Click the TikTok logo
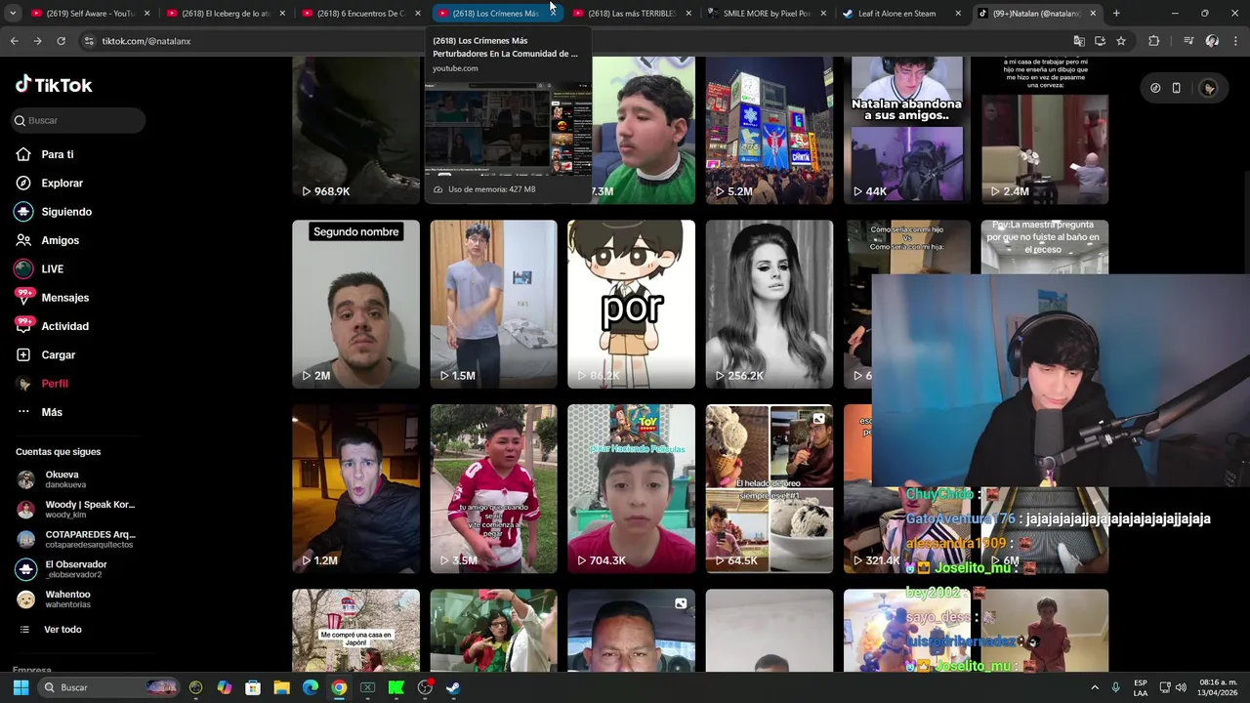1250x703 pixels. click(54, 85)
